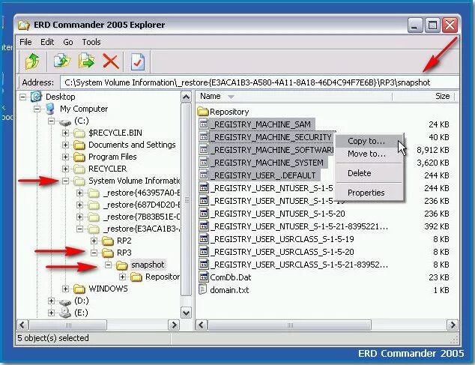Click file list horizontal scroll left arrow
Screen dimensions: 475x365
[202, 325]
